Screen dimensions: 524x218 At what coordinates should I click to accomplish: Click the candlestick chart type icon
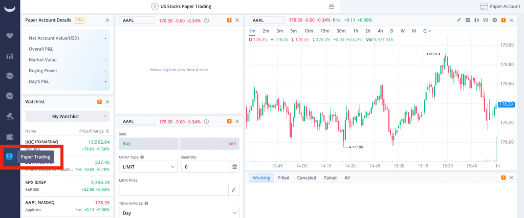[x=476, y=20]
